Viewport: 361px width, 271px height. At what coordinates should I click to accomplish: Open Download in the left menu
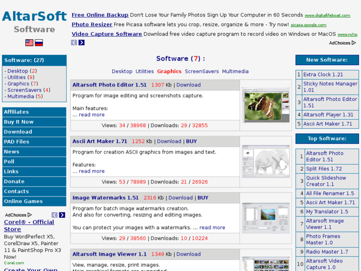pos(34,132)
